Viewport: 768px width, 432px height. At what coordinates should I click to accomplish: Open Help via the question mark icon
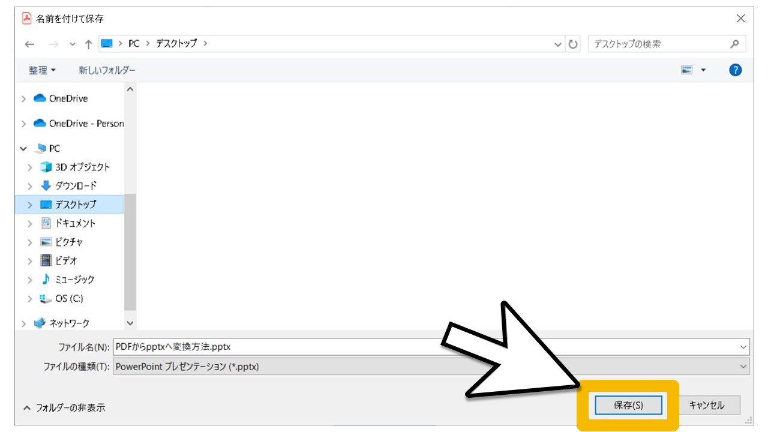click(735, 70)
